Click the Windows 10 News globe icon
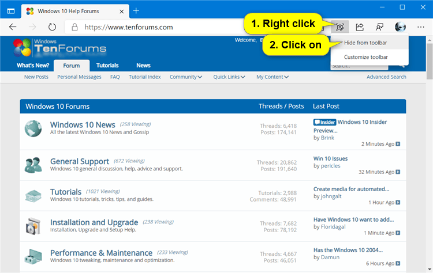This screenshot has height=273, width=433. tap(33, 128)
